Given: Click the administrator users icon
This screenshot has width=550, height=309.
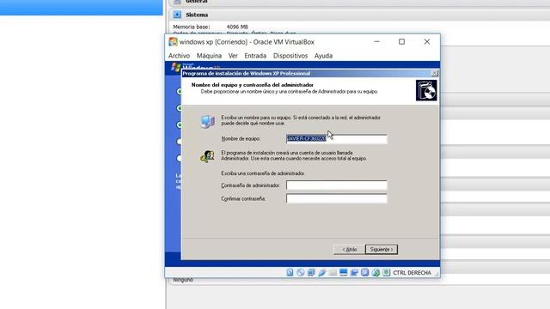Looking at the screenshot, I should click(x=207, y=156).
